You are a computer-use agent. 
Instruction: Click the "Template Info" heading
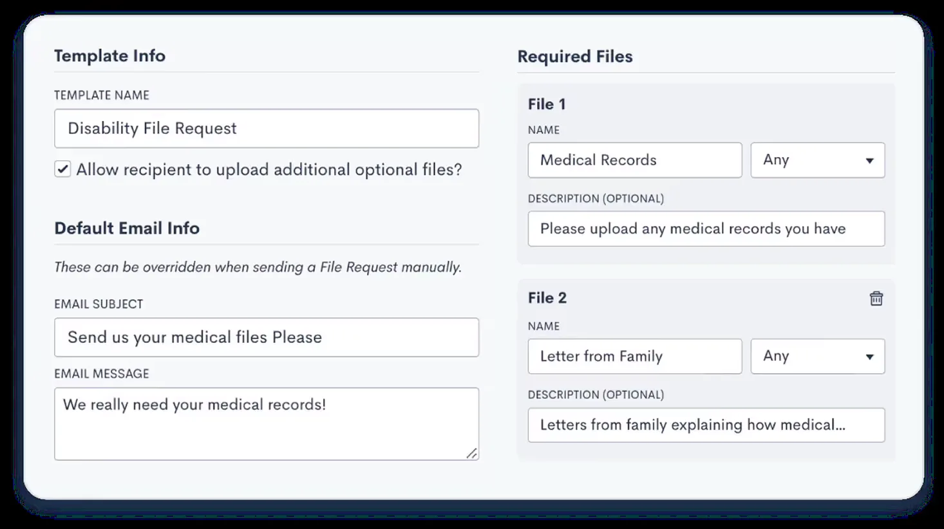point(110,56)
